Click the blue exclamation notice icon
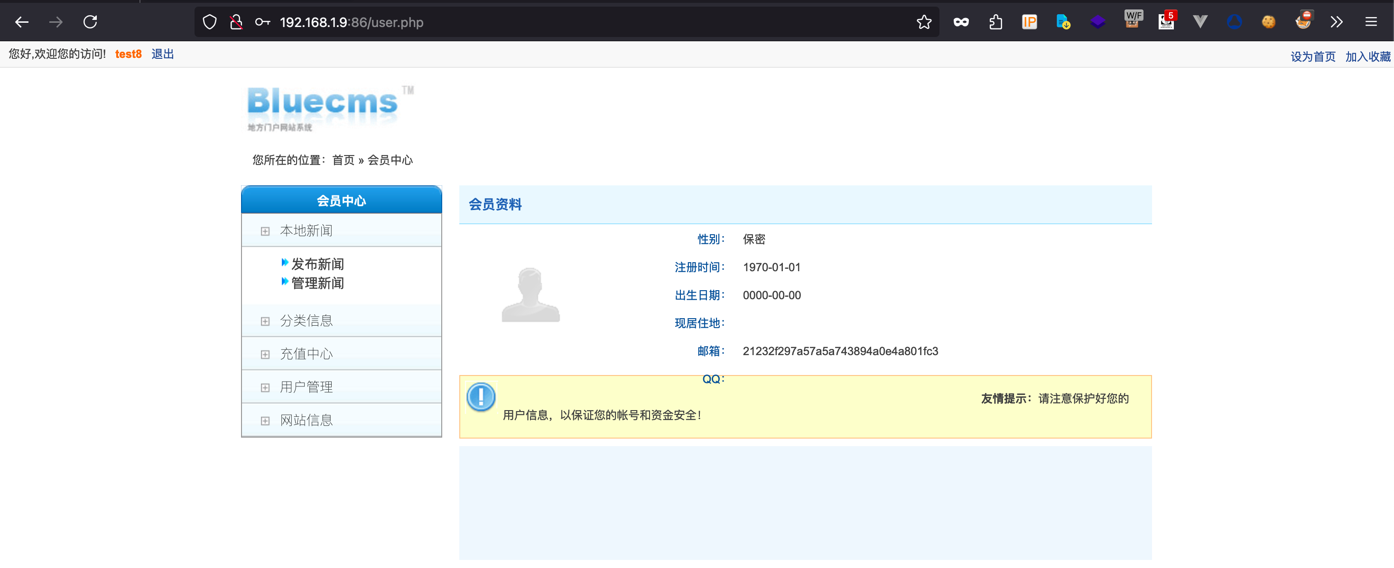 (481, 397)
